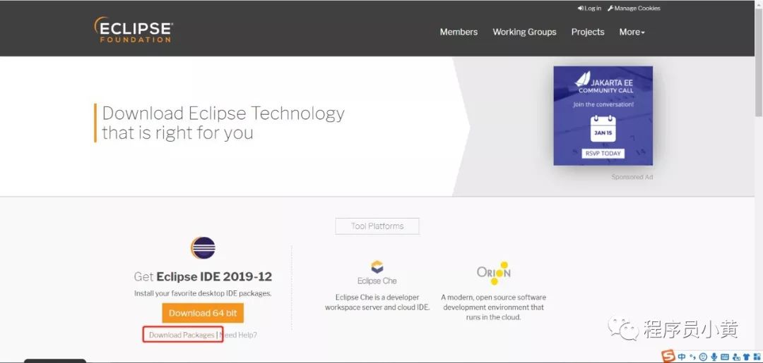This screenshot has height=363, width=763.
Task: Open the Sogou toolbox grid icon
Action: 757,357
